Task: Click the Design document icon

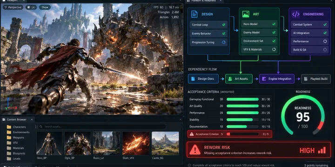Action: (194, 14)
